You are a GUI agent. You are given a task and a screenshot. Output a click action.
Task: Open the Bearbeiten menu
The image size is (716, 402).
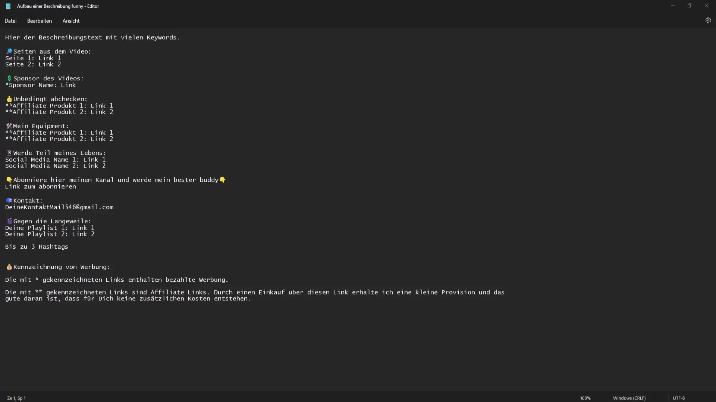39,20
